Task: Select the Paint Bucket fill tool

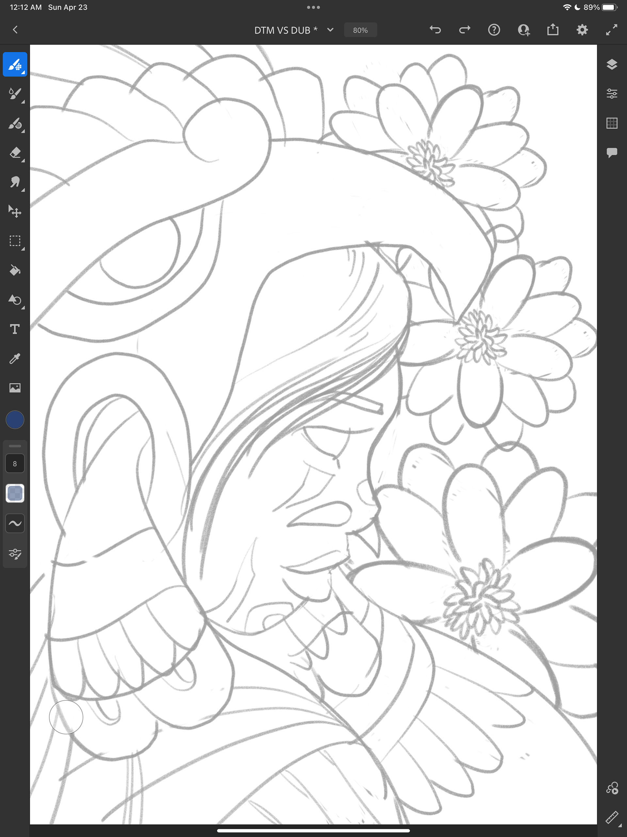Action: click(15, 271)
